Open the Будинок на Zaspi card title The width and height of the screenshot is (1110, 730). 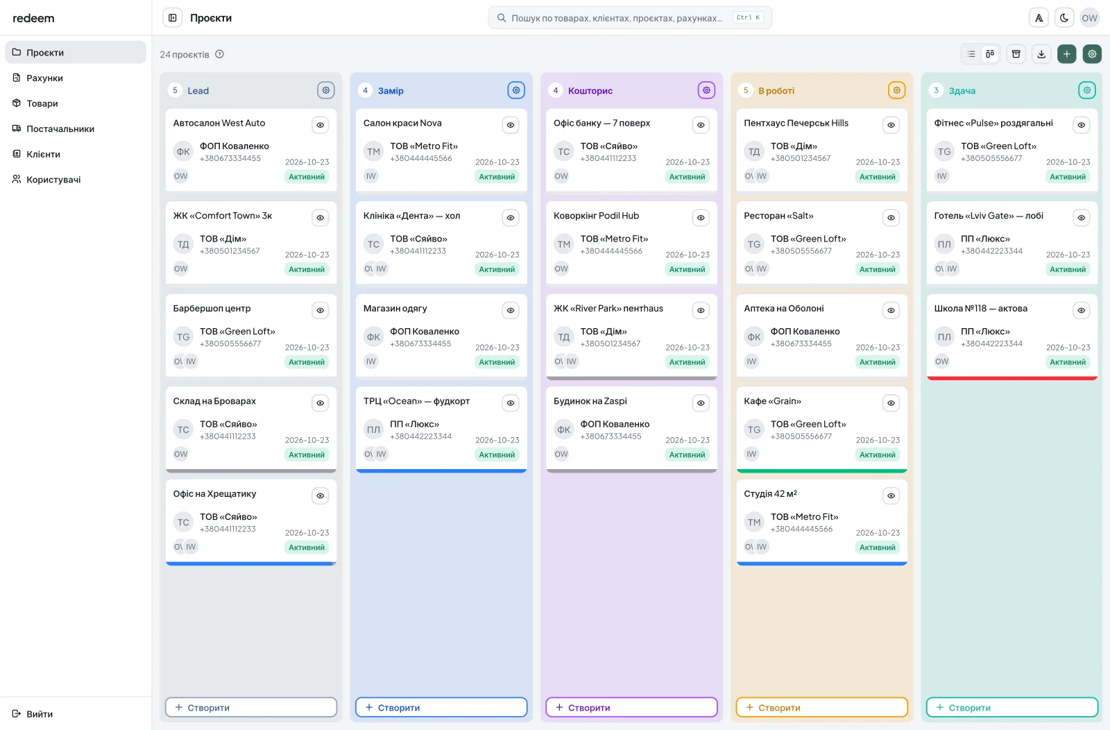[x=590, y=401]
